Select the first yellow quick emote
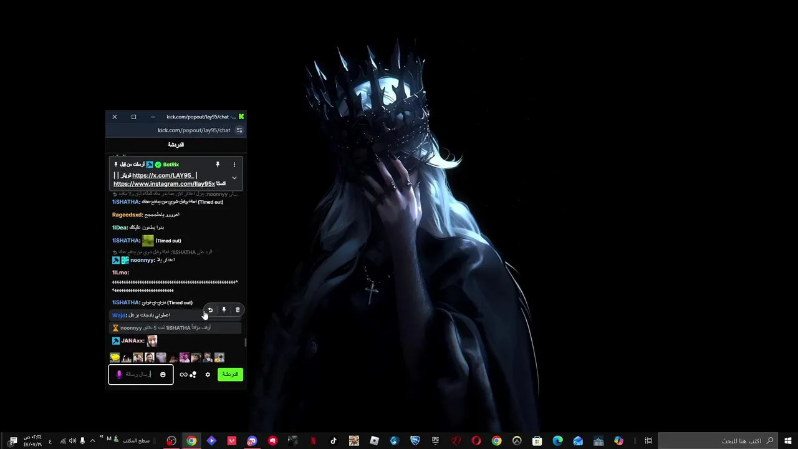 tap(115, 357)
